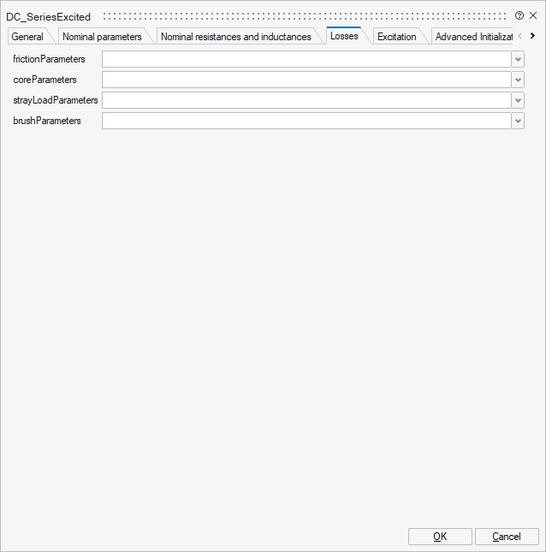
Task: Go to the Excitation tab
Action: (x=396, y=37)
